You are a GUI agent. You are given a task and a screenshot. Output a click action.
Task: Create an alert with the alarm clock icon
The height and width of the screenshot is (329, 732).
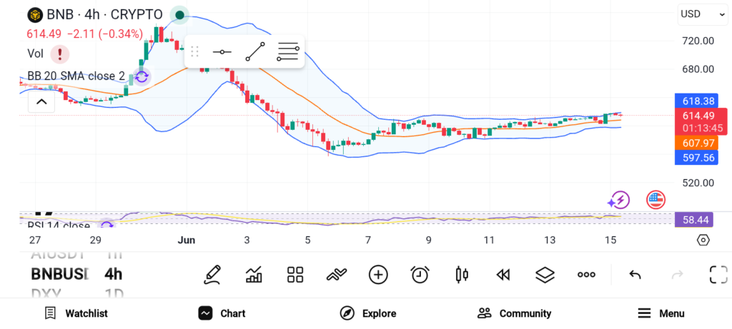coord(420,275)
